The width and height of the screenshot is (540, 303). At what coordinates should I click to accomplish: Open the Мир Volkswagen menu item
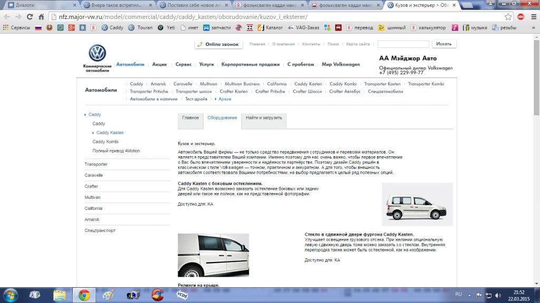[341, 64]
